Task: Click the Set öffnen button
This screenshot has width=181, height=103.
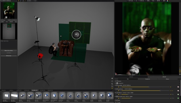Action: click(9, 53)
